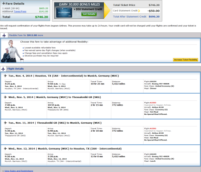Viewport: 201px width, 172px height.
Task: Click the airplane icon next to Fare Details
Action: coord(4,3)
